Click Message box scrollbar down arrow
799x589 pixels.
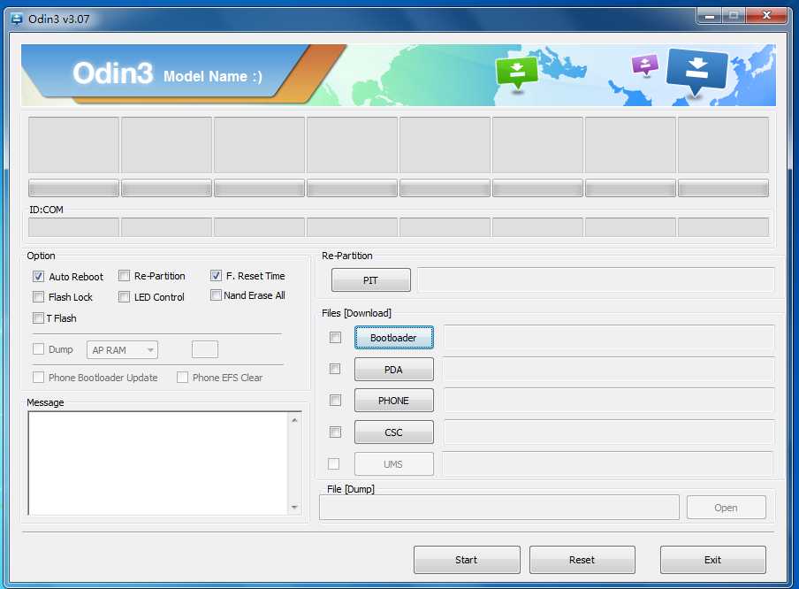(294, 507)
